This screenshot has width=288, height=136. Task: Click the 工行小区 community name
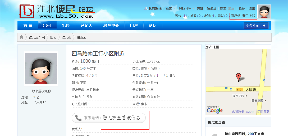(153, 61)
